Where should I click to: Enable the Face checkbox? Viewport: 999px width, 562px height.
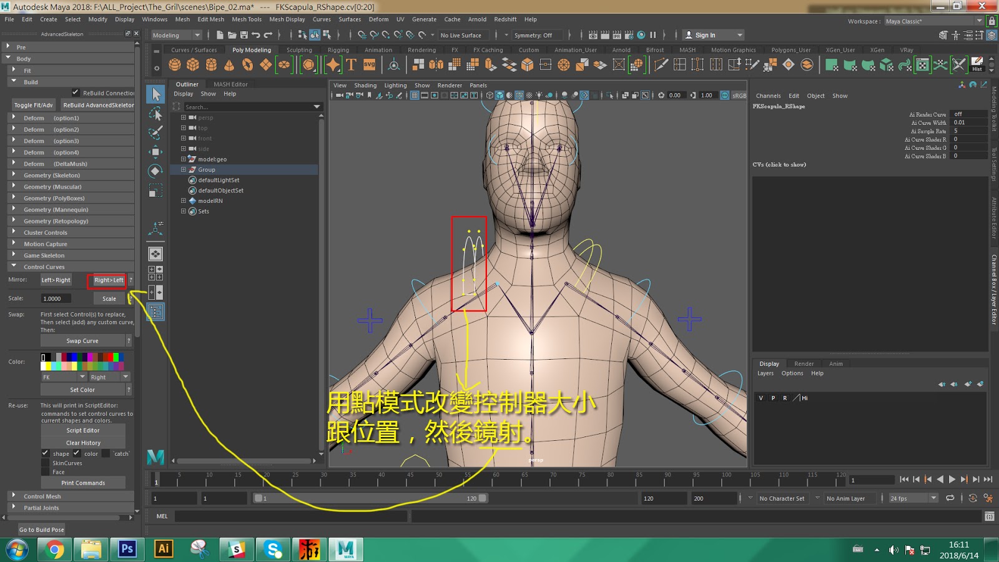tap(45, 472)
